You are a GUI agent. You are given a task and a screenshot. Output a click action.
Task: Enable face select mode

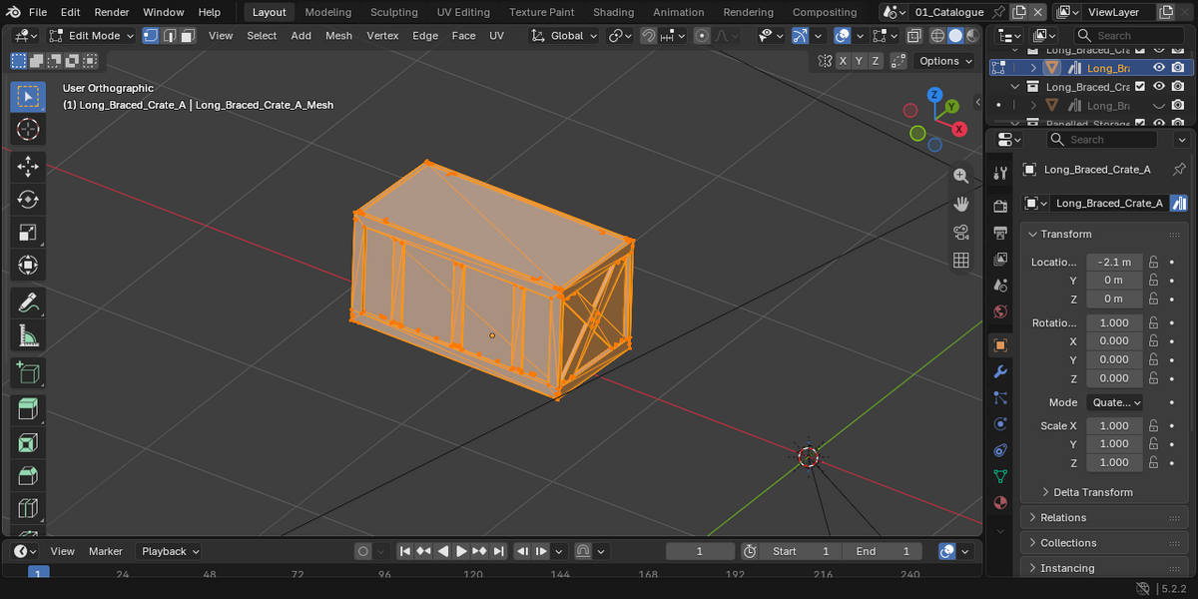pos(189,35)
